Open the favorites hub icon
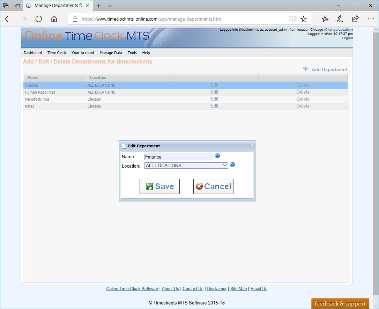Image resolution: width=379 pixels, height=309 pixels. [x=325, y=19]
